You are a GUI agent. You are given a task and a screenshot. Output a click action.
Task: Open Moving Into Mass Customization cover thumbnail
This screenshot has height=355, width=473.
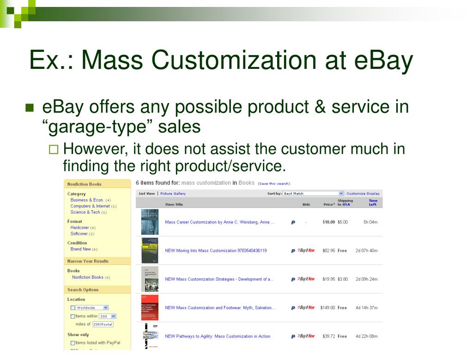point(150,250)
